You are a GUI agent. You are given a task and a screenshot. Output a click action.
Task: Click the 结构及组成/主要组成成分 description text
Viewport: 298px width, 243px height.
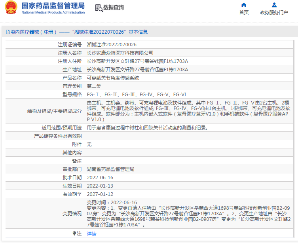(x=188, y=111)
